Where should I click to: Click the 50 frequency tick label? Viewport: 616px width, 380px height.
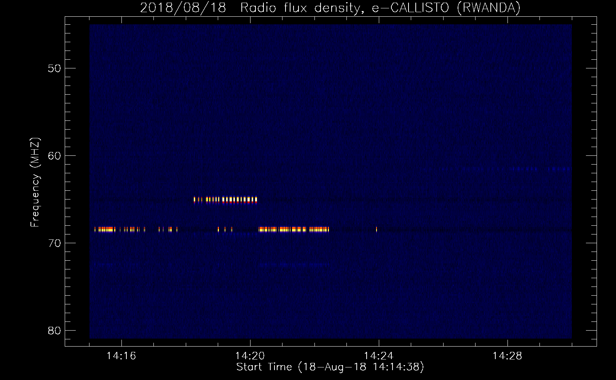click(54, 68)
